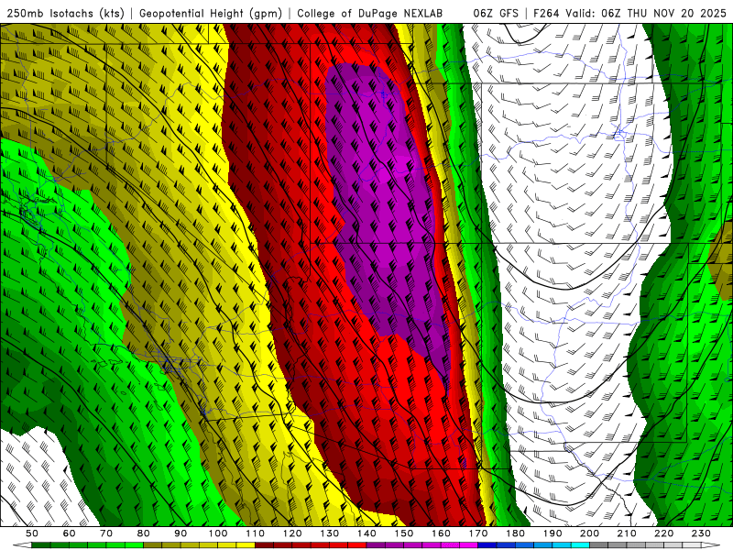Click the '50' value on the color scale
This screenshot has width=733, height=550.
point(32,533)
